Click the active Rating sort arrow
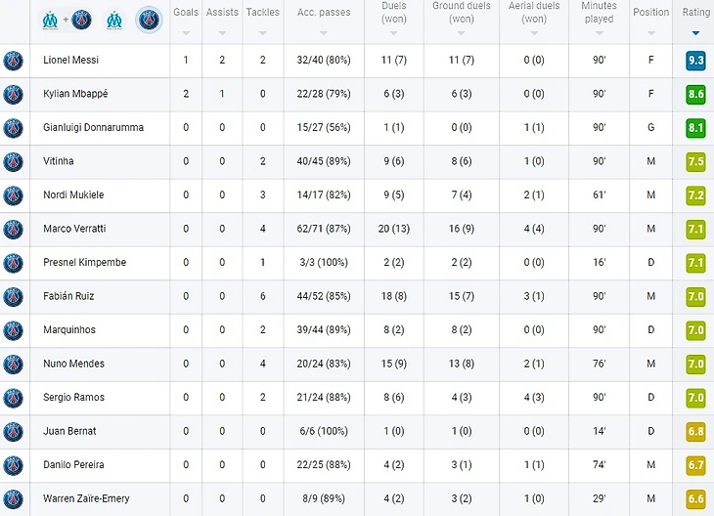 [x=695, y=32]
